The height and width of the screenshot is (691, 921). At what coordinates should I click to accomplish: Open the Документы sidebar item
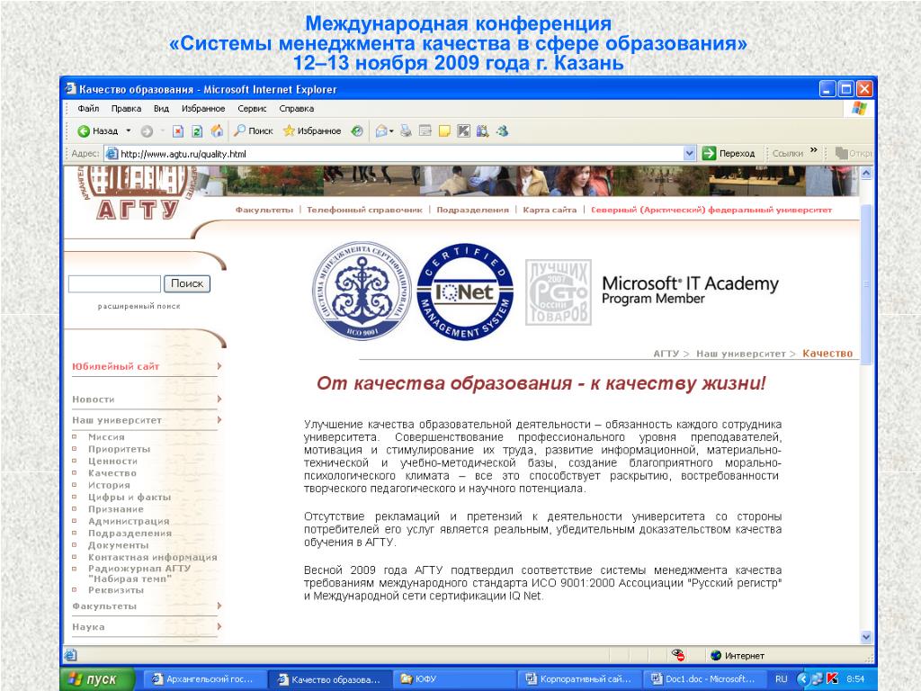119,545
